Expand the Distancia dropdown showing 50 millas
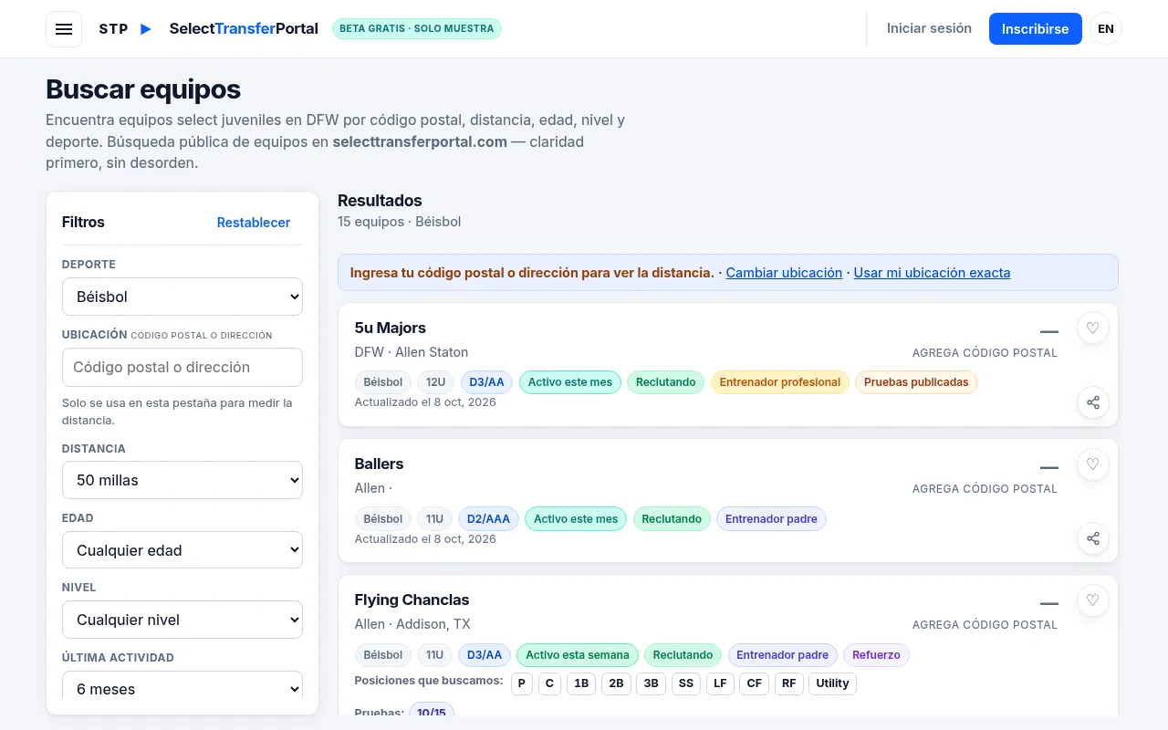The width and height of the screenshot is (1168, 730). pyautogui.click(x=182, y=480)
